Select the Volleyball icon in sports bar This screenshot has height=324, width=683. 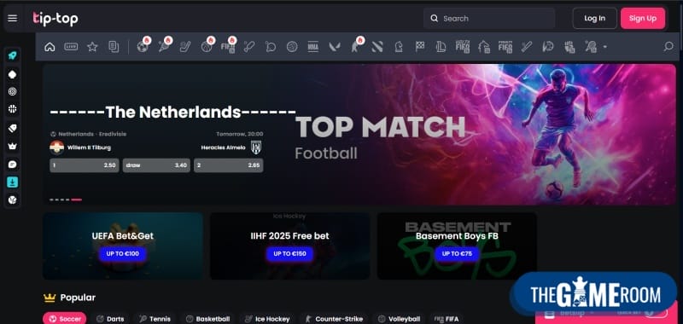292,47
